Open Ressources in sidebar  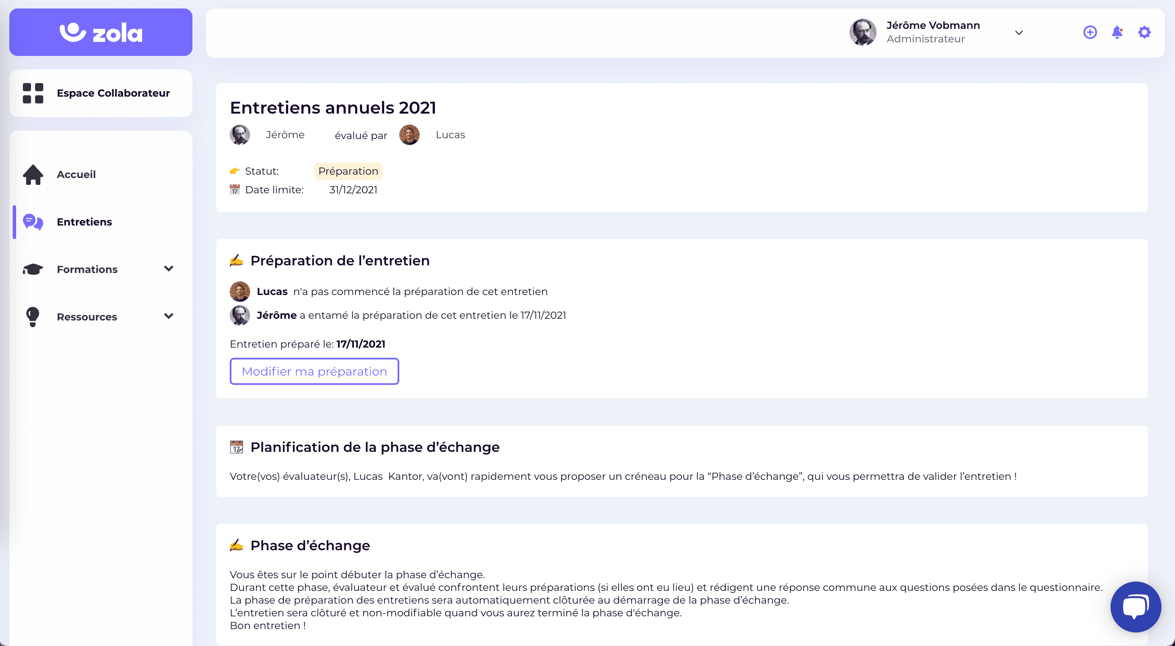86,317
